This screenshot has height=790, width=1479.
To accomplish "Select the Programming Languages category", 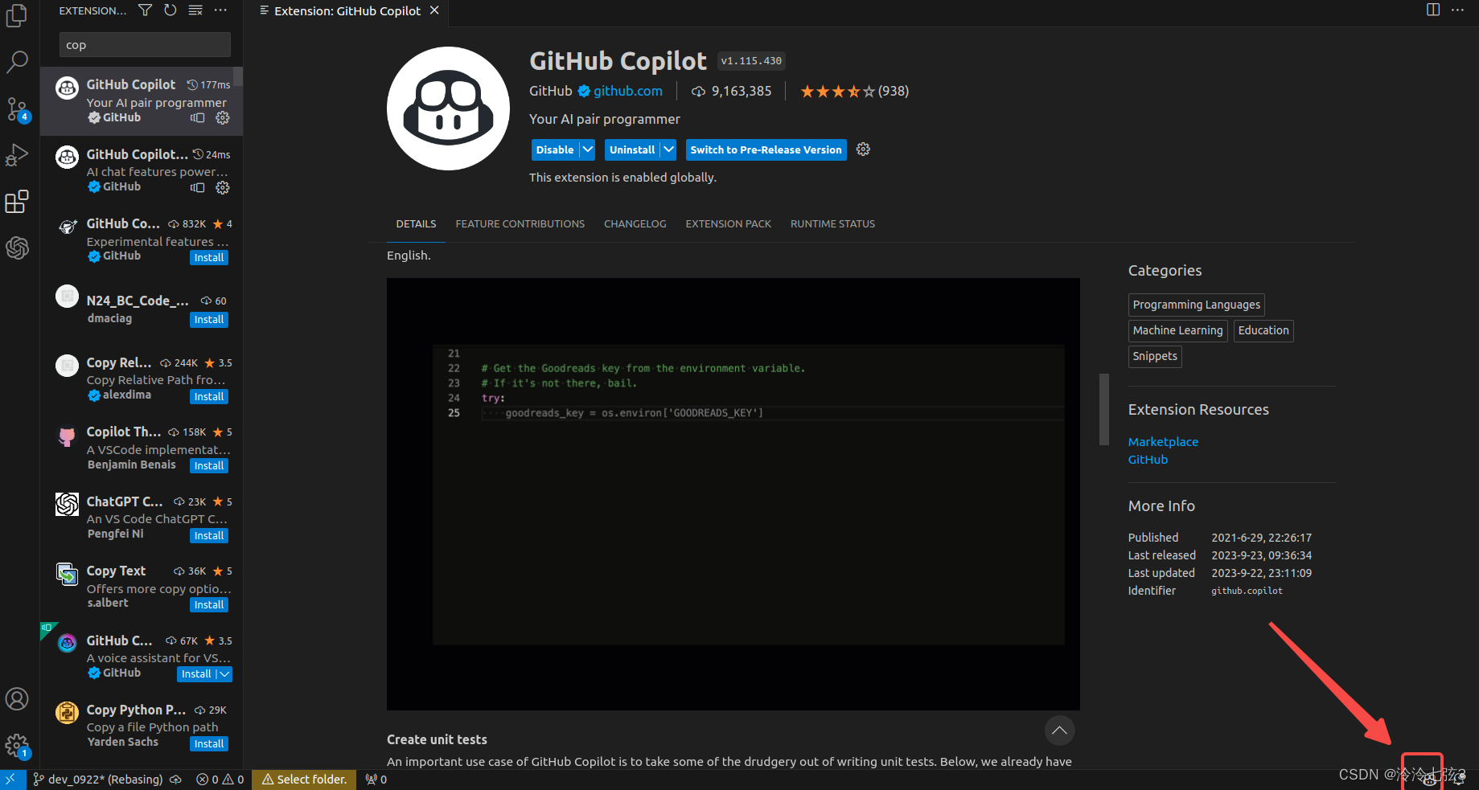I will tap(1196, 305).
